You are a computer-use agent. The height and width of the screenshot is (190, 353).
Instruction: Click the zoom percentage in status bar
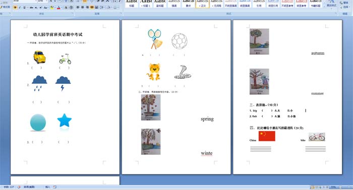pos(333,187)
